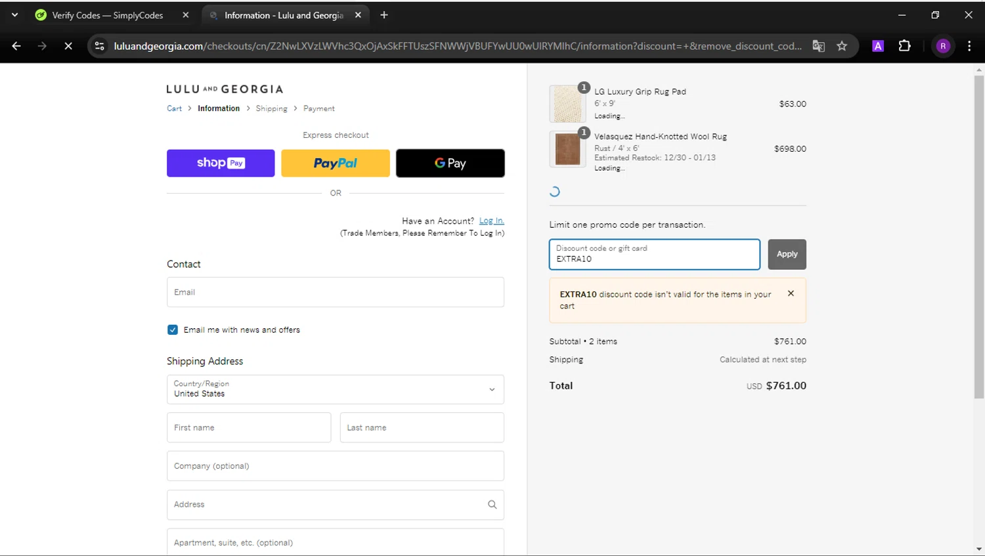Switch to Verify Codes — SimplyCodes tab
The image size is (985, 556).
point(108,15)
